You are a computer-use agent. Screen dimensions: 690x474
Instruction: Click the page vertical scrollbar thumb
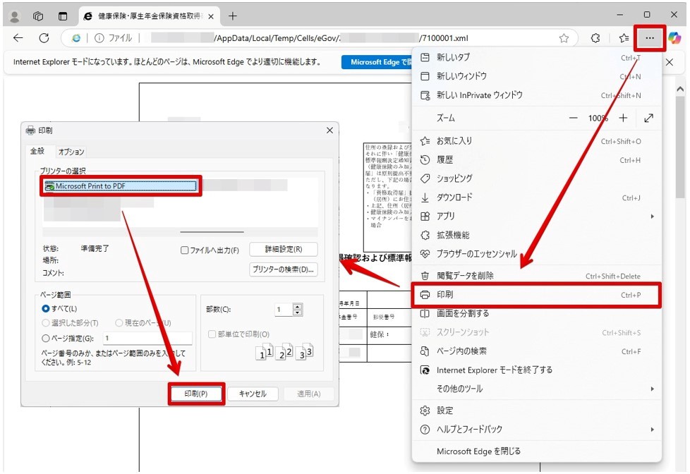(x=680, y=147)
